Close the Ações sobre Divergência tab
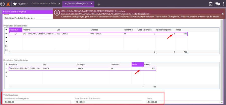 point(91,4)
